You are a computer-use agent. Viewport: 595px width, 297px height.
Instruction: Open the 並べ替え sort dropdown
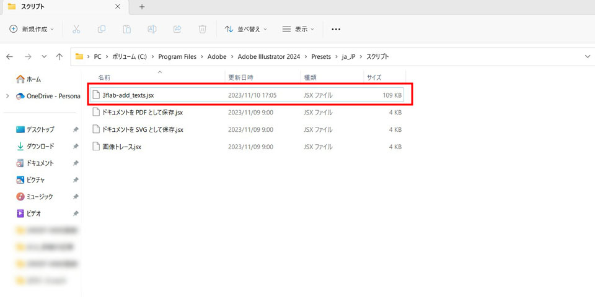(x=246, y=29)
